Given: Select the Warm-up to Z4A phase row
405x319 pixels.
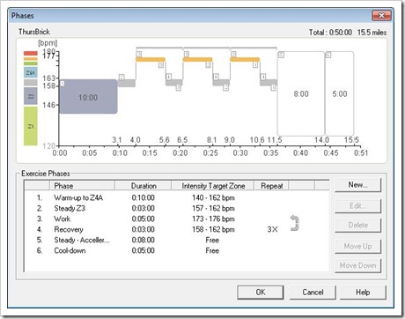Looking at the screenshot, I should (x=176, y=197).
